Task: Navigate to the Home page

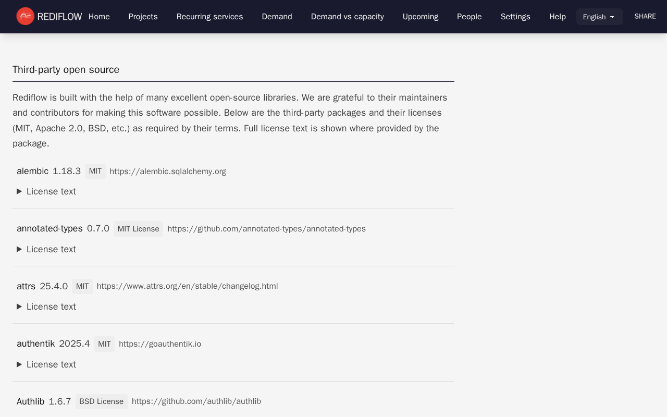Action: (x=99, y=17)
